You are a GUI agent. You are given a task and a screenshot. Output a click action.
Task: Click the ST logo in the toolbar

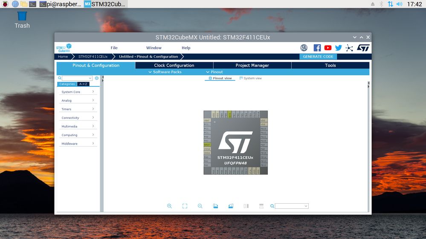click(363, 48)
